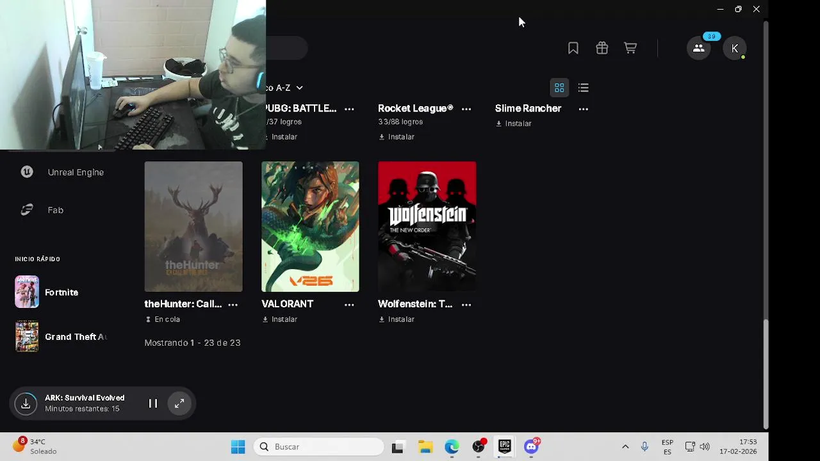
Task: Show hidden system tray icons
Action: pos(625,447)
